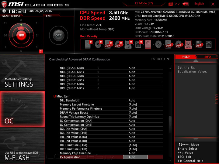Select the UEFI USB key boot icon

(x=128, y=44)
